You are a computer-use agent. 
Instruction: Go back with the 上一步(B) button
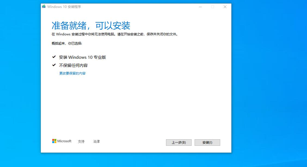(179, 143)
